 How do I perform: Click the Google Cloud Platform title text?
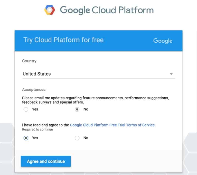click(107, 10)
